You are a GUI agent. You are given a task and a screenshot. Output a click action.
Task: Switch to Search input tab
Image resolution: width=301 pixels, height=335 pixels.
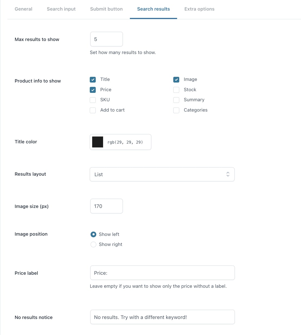coord(61,9)
